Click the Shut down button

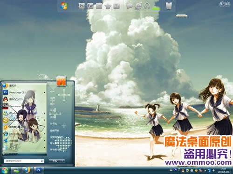(x=55, y=161)
